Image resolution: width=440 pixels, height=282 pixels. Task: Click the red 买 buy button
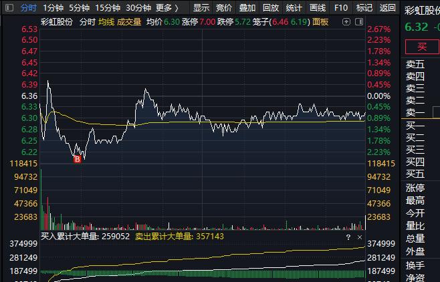pyautogui.click(x=422, y=46)
